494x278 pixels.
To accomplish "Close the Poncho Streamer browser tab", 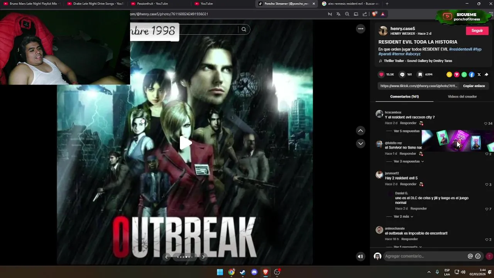I will coord(313,3).
